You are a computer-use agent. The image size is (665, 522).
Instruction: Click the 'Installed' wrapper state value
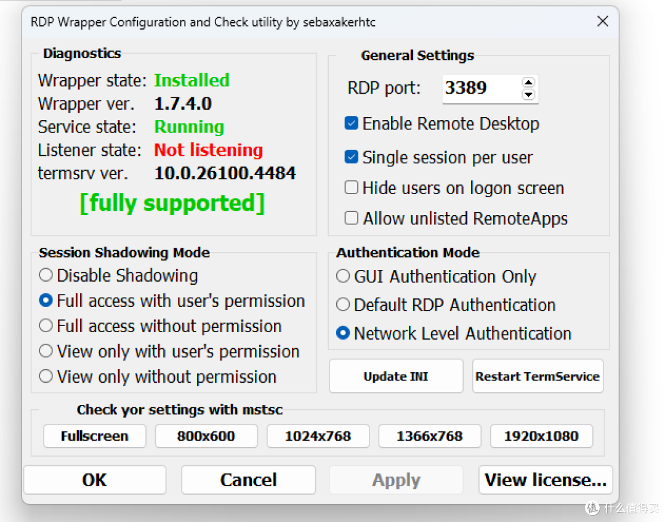191,80
